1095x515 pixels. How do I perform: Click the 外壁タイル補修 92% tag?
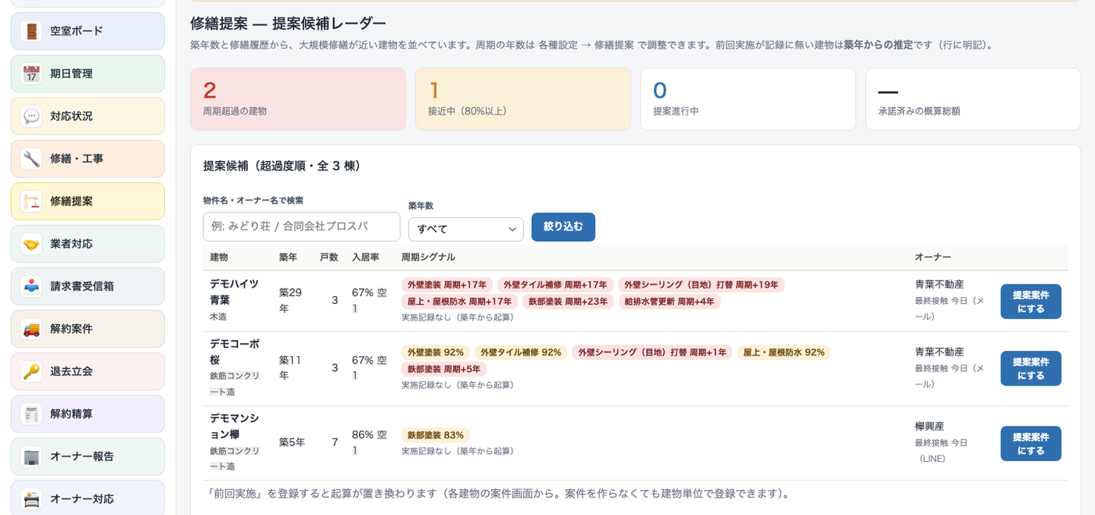click(x=521, y=352)
